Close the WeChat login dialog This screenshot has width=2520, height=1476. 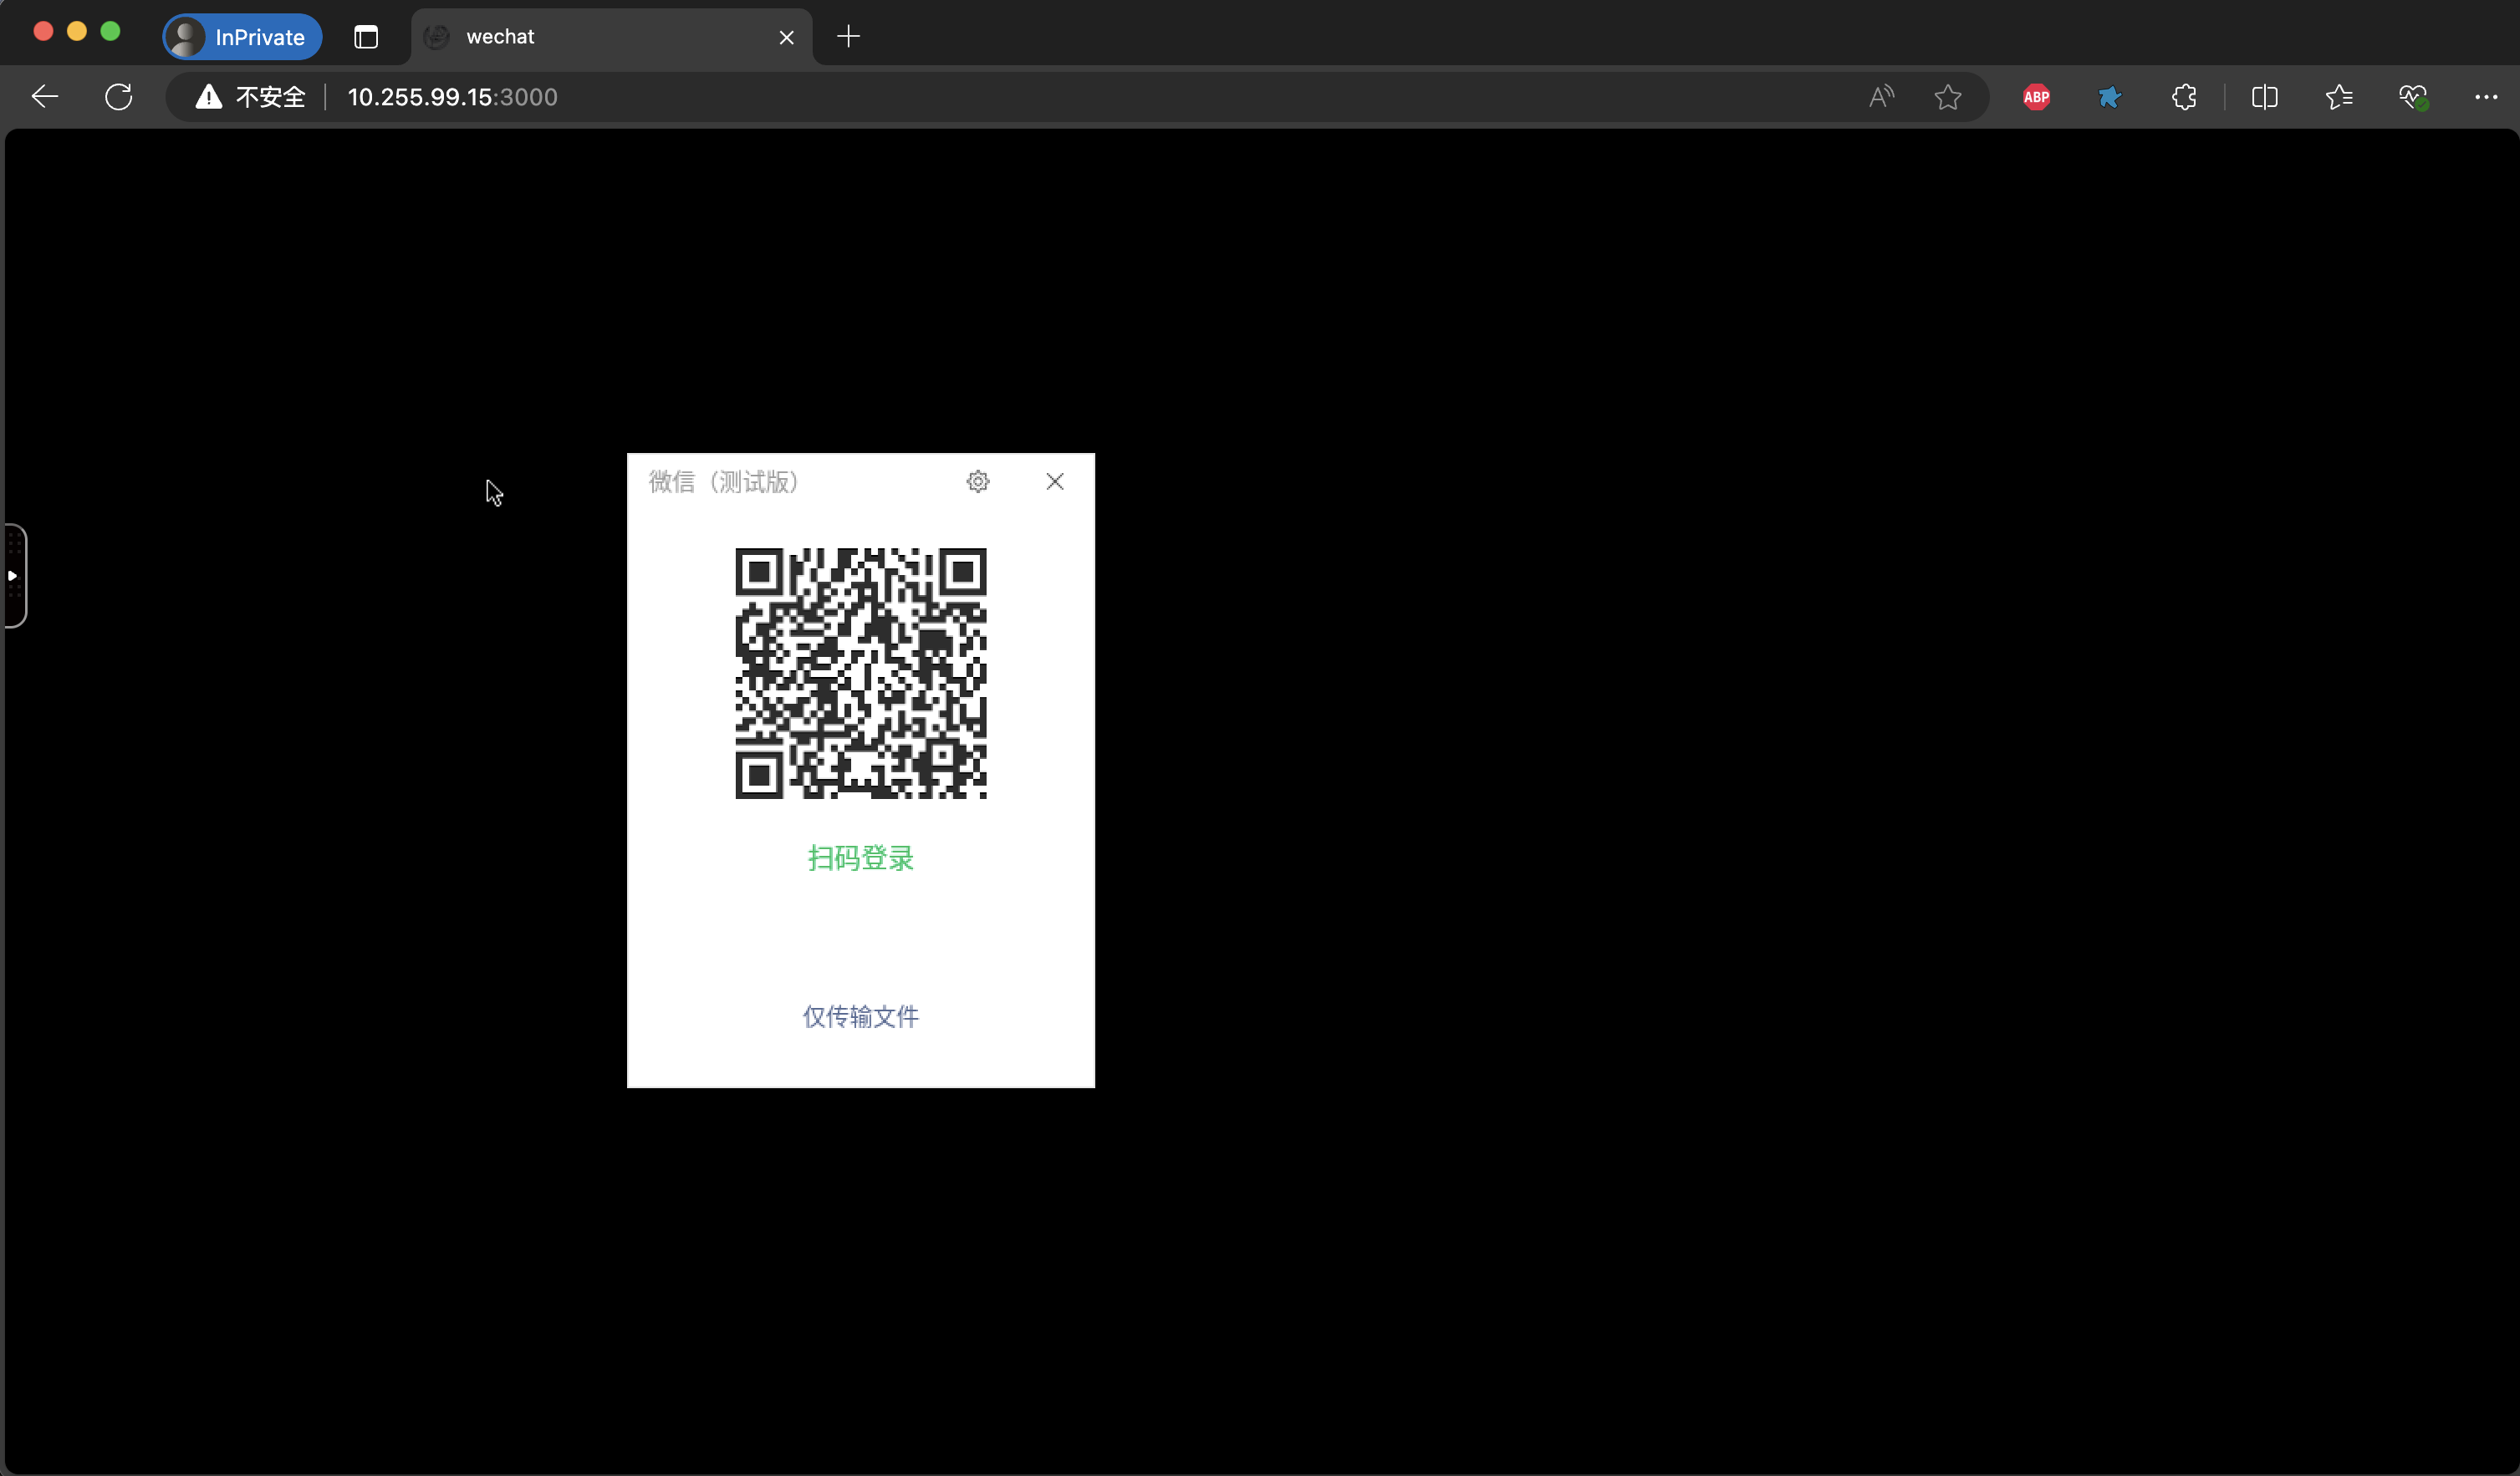coord(1054,481)
